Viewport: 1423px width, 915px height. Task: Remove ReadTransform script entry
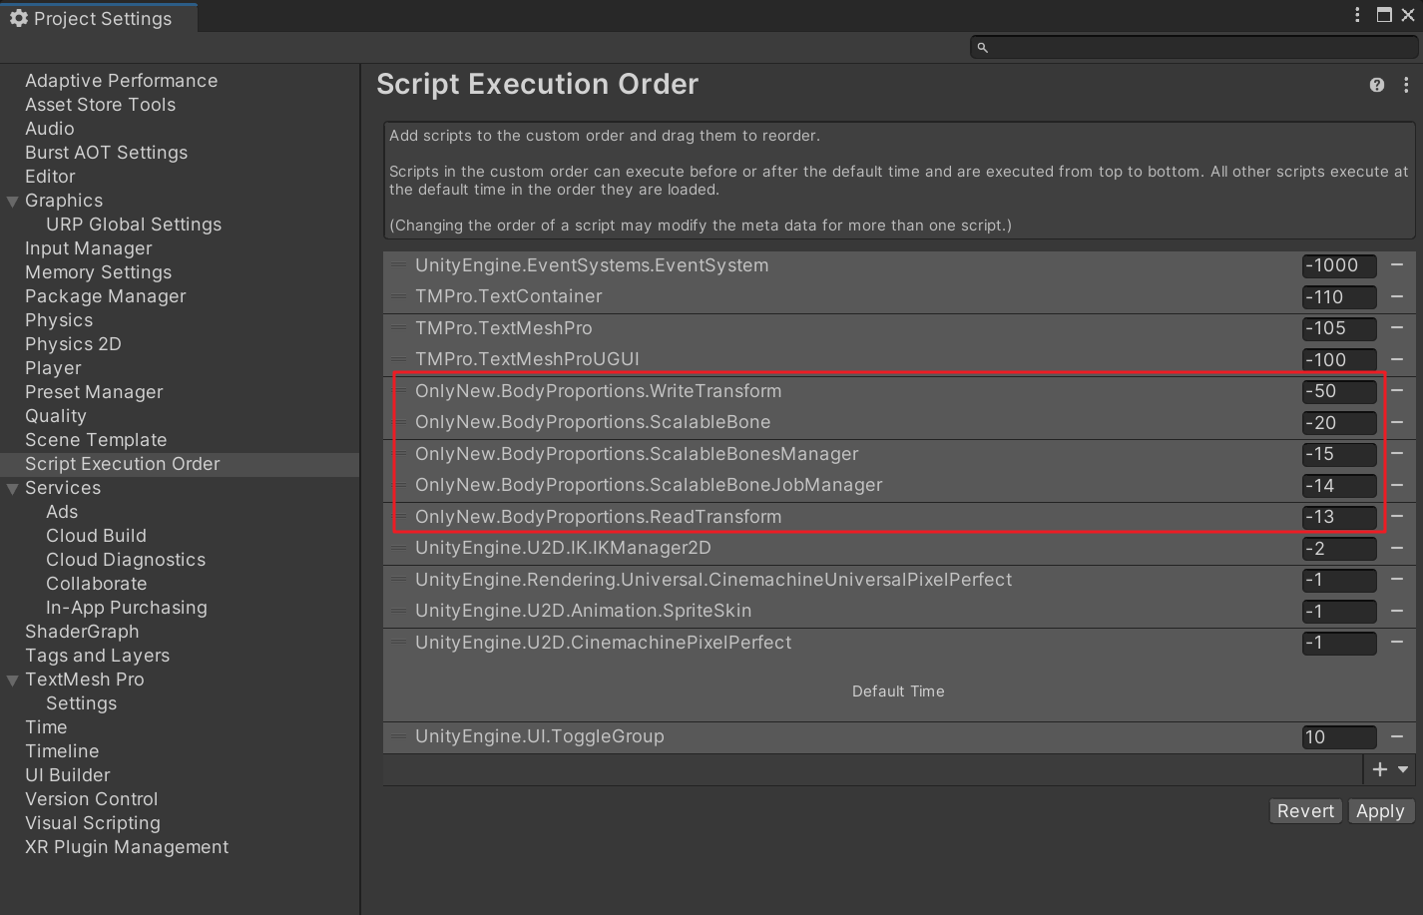pos(1397,516)
